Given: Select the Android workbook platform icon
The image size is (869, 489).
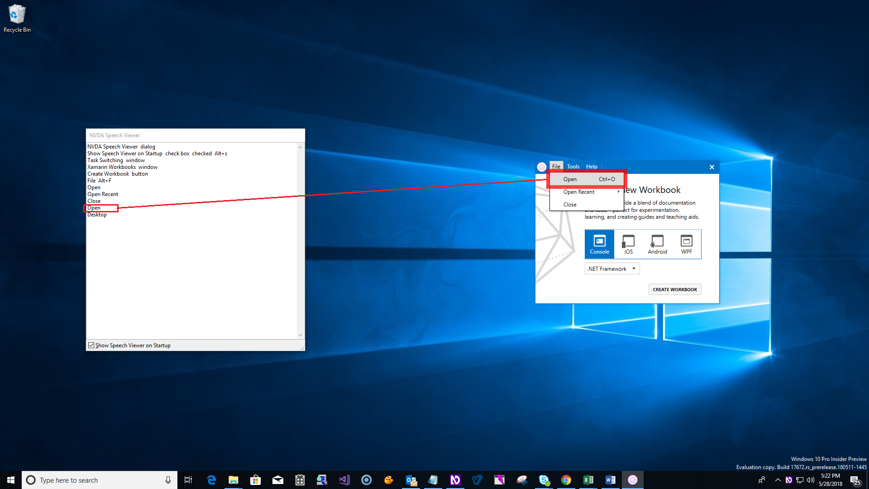Looking at the screenshot, I should (657, 244).
